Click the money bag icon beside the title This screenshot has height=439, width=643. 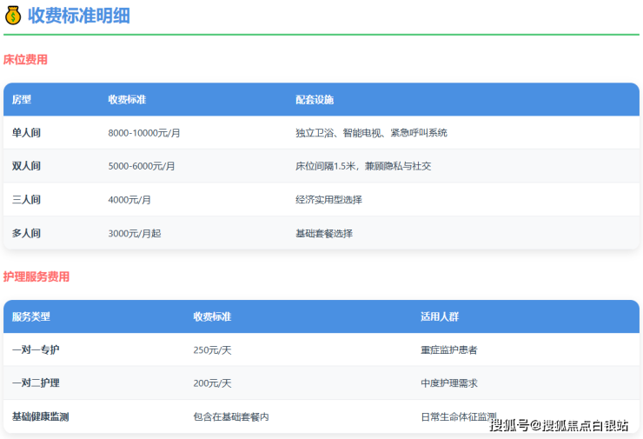point(13,16)
